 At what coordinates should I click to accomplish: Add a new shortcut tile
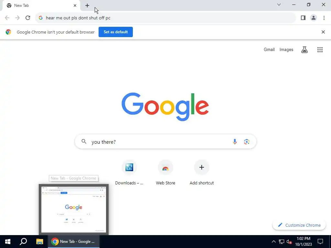pyautogui.click(x=202, y=173)
